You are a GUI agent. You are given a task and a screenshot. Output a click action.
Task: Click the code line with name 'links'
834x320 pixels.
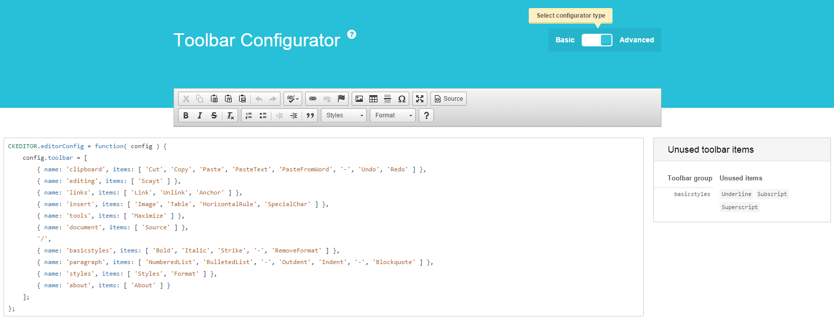[x=140, y=193]
